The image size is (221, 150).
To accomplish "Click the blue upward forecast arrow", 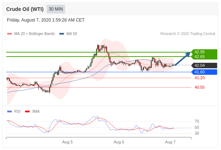I will (183, 59).
